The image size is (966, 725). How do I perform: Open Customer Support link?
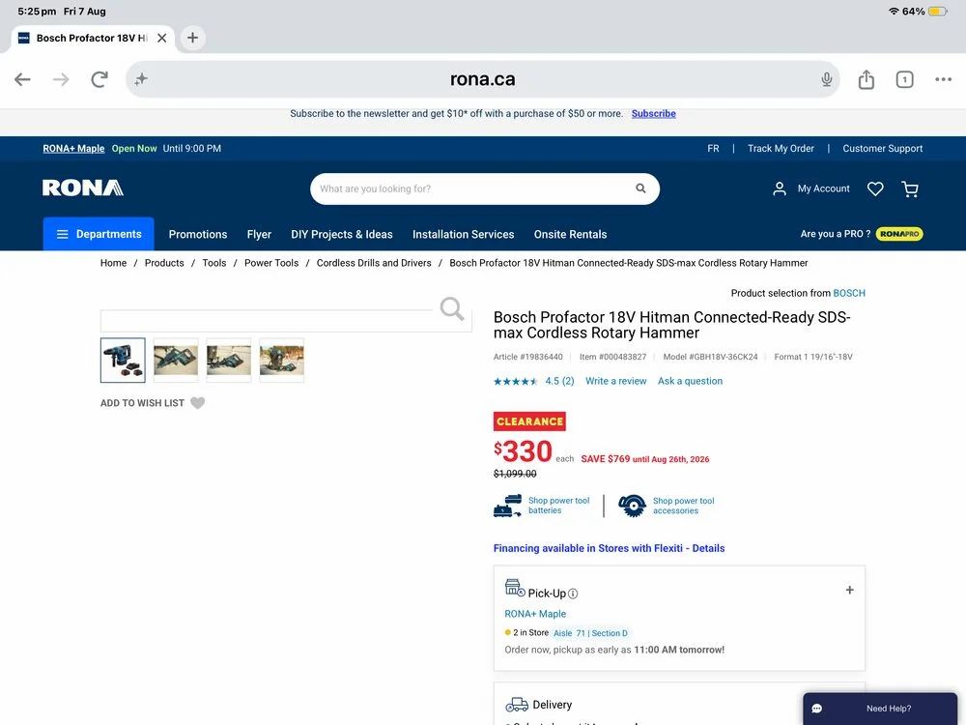click(x=883, y=149)
